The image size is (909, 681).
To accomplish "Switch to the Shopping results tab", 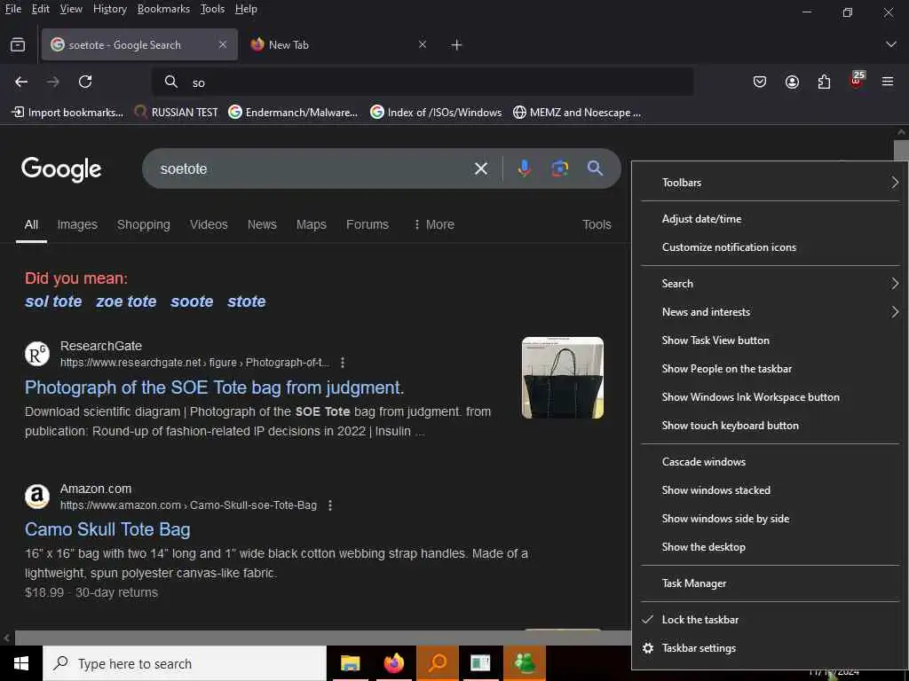I will pos(143,224).
